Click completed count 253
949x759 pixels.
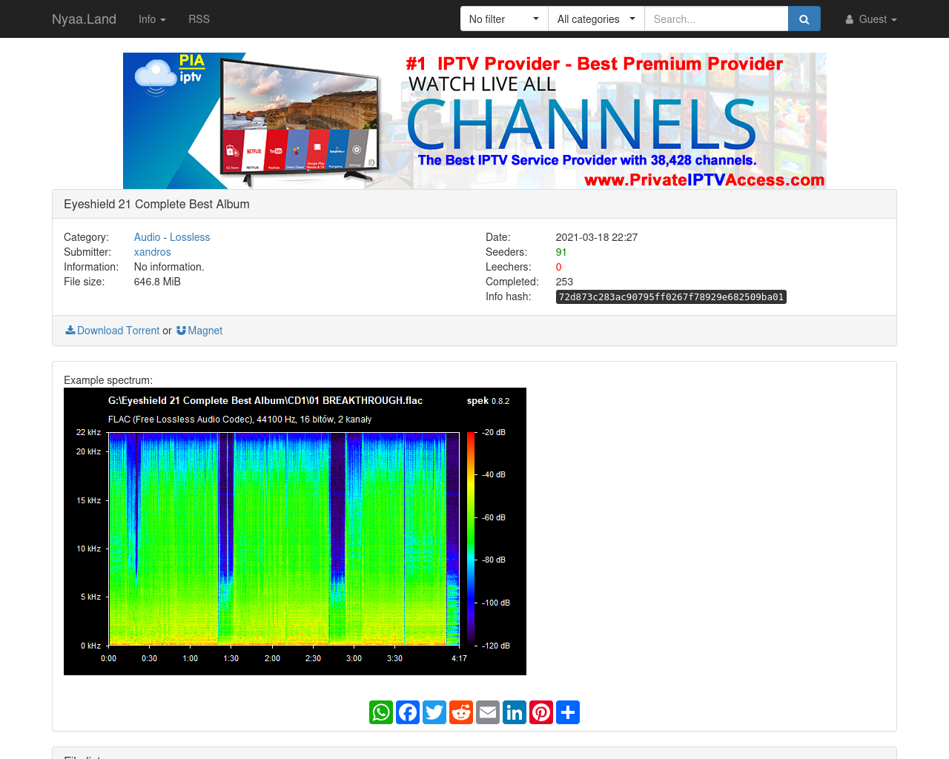[564, 282]
